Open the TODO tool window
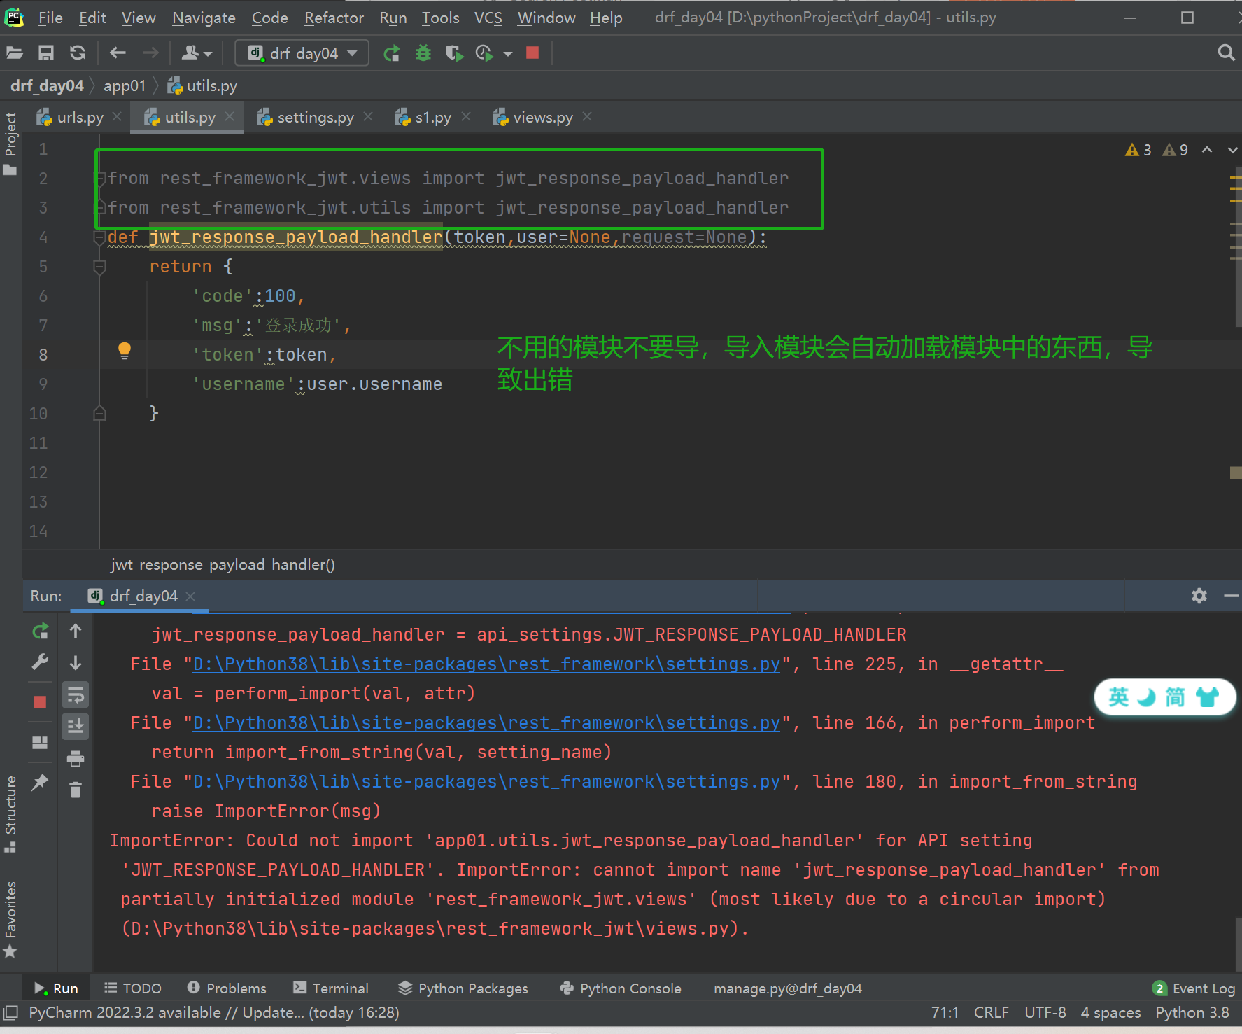Viewport: 1242px width, 1034px height. click(132, 988)
